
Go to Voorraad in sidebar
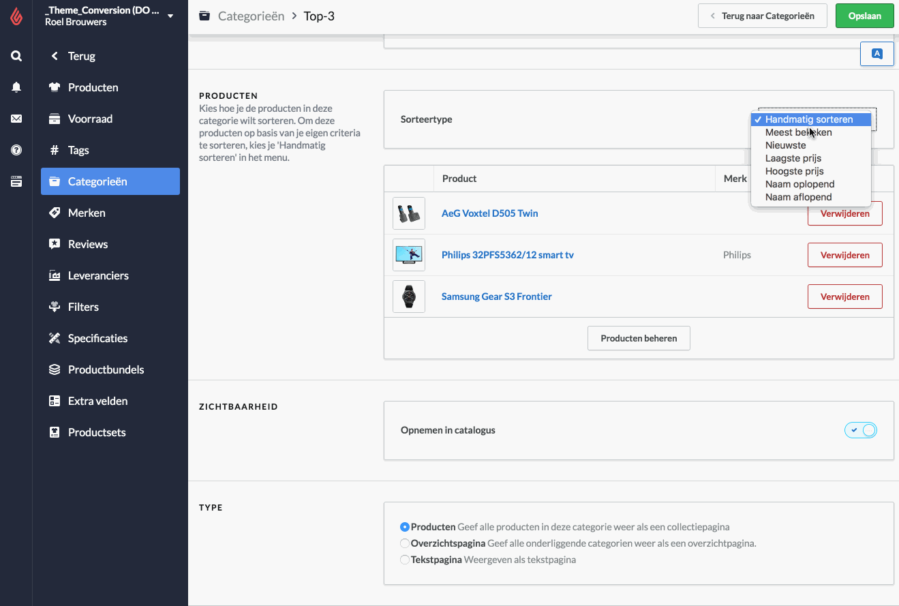(110, 119)
